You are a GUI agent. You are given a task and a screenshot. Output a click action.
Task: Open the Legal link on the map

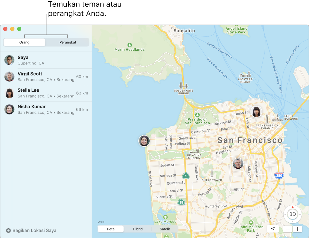(101, 222)
